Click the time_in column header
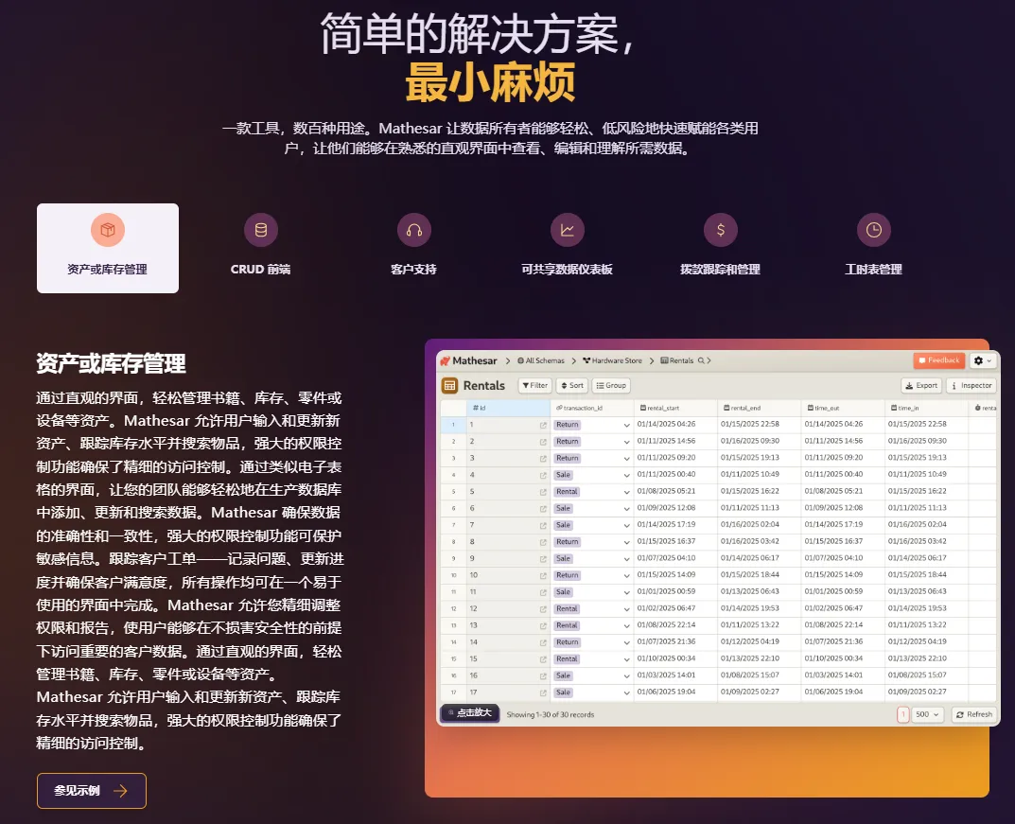Viewport: 1015px width, 824px height. (926, 408)
